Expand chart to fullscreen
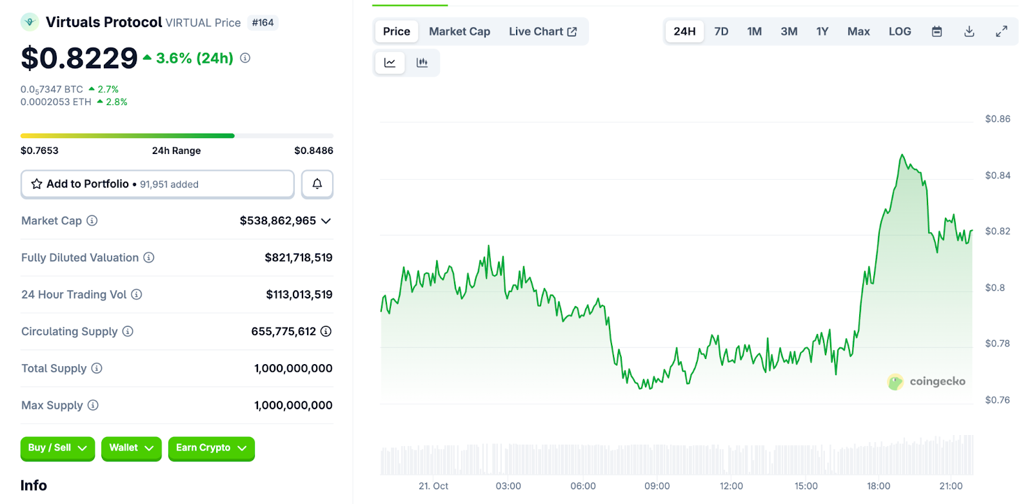Image resolution: width=1032 pixels, height=504 pixels. (1001, 32)
